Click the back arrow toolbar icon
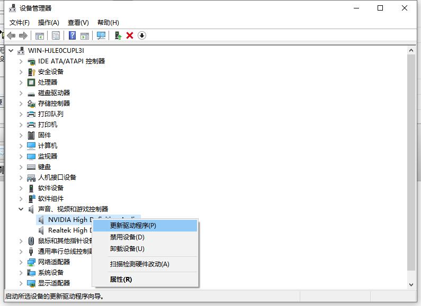 coord(11,35)
